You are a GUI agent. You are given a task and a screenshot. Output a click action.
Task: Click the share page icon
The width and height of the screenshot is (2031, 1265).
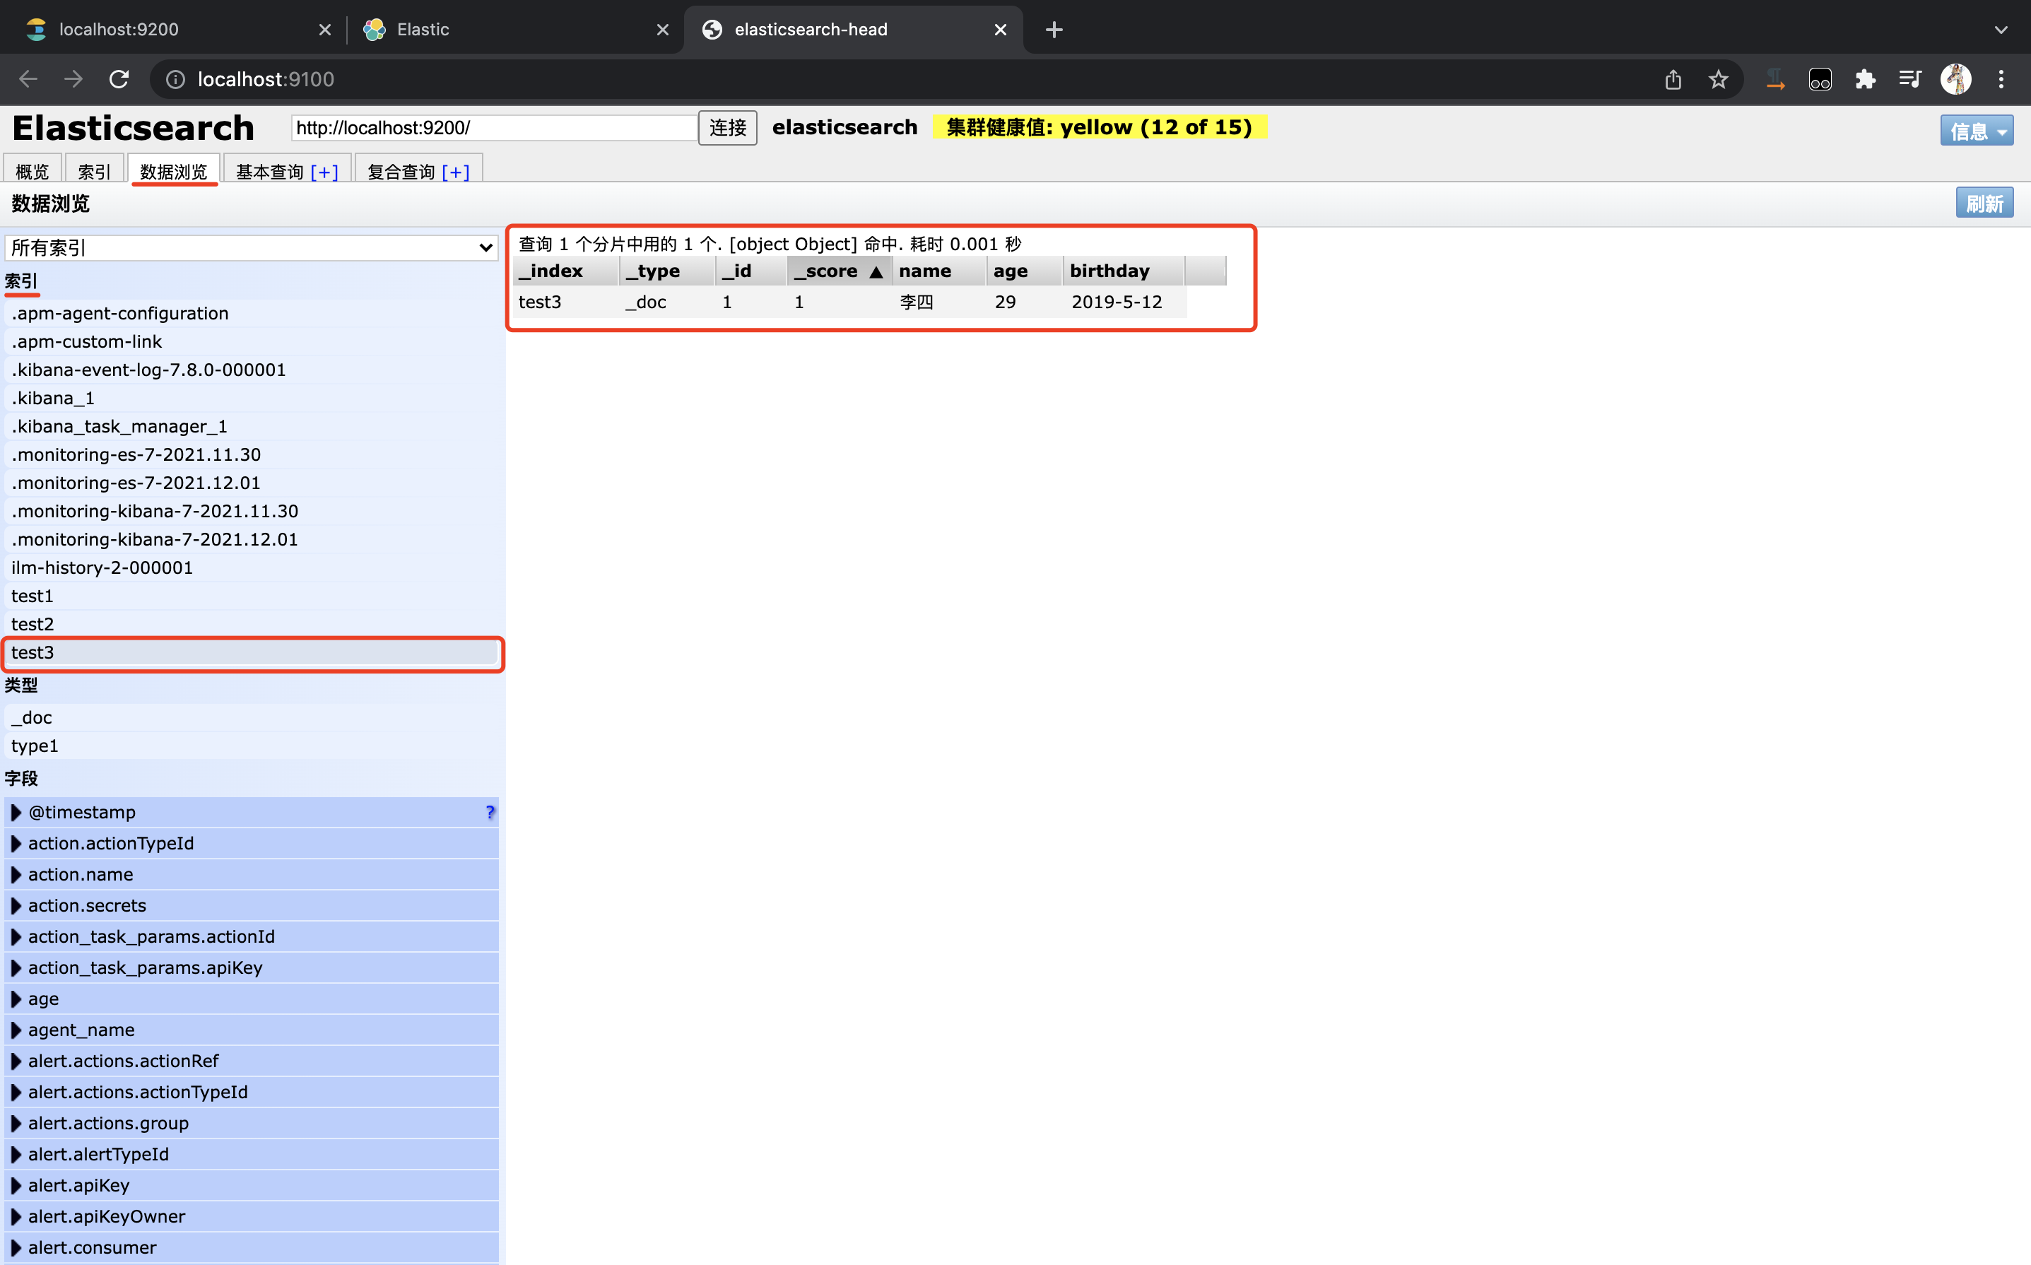pyautogui.click(x=1673, y=79)
